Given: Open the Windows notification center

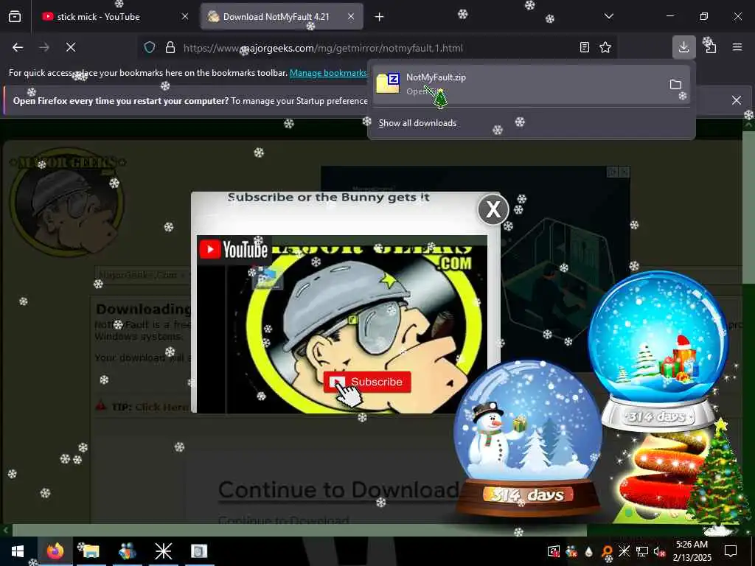Looking at the screenshot, I should point(731,551).
